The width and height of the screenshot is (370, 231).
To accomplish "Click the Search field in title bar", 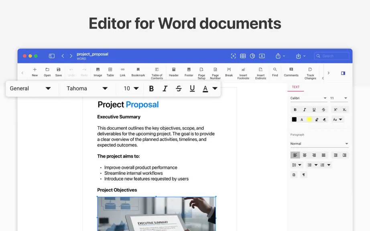I will pyautogui.click(x=331, y=56).
